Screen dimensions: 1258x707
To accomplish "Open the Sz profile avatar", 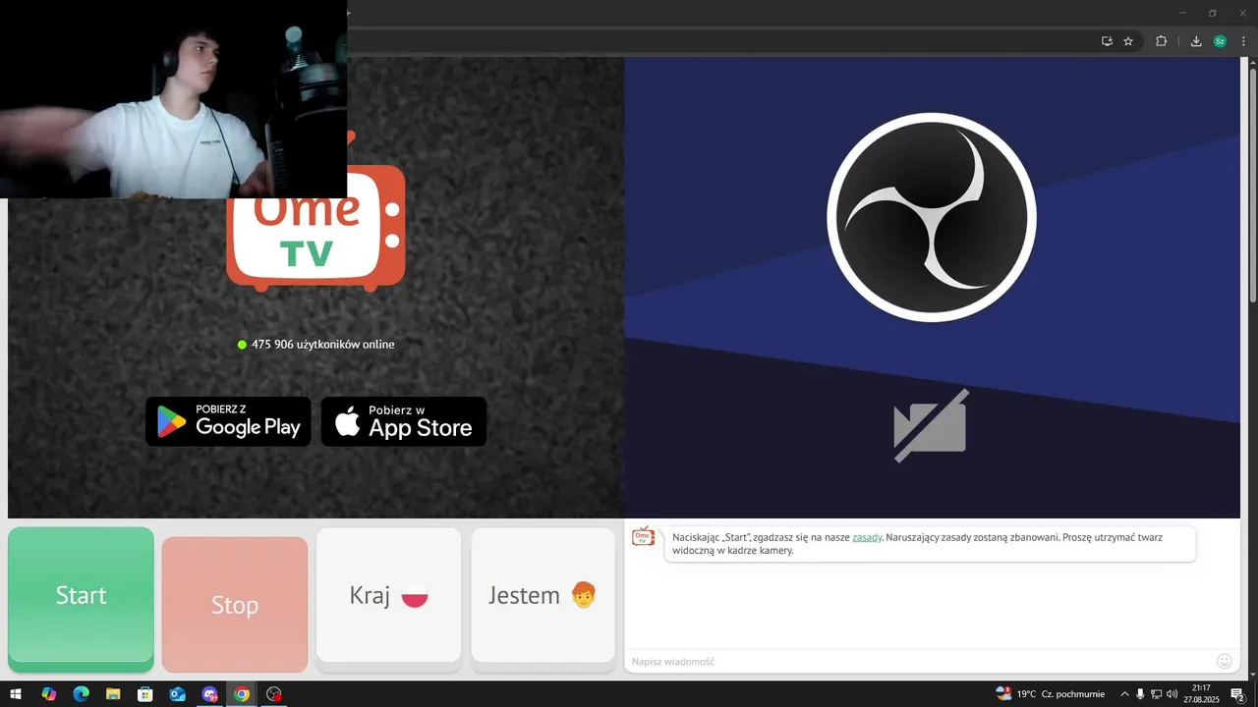I will click(x=1220, y=41).
